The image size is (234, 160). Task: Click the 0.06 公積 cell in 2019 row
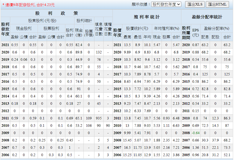24,60
